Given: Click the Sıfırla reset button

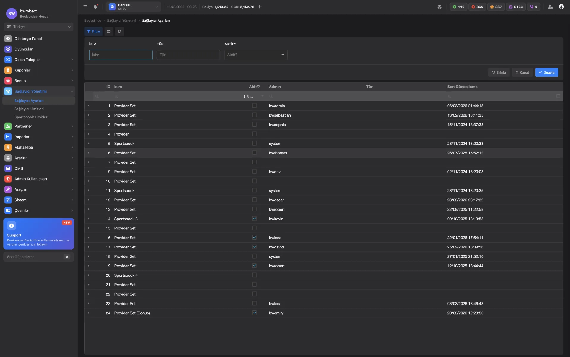Looking at the screenshot, I should [x=499, y=73].
